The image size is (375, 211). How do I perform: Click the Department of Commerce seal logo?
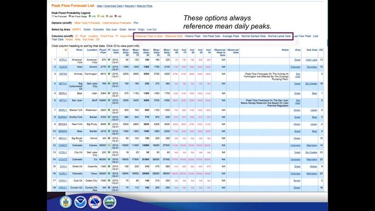66,202
